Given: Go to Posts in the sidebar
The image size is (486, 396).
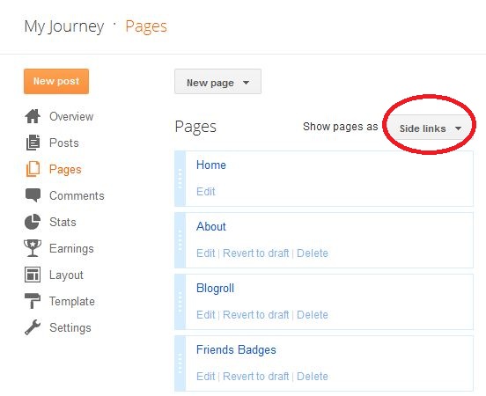Looking at the screenshot, I should click(x=64, y=143).
